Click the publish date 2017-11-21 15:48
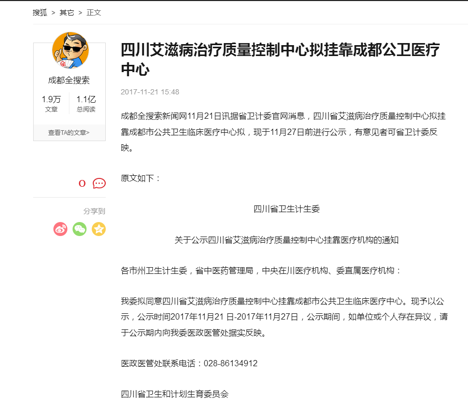This screenshot has height=415, width=468. click(150, 92)
